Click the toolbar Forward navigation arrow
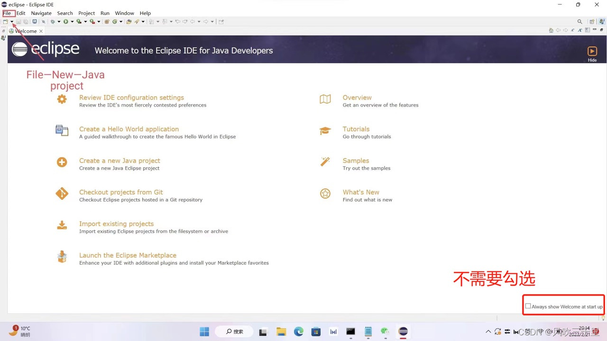This screenshot has height=341, width=607. 206,21
